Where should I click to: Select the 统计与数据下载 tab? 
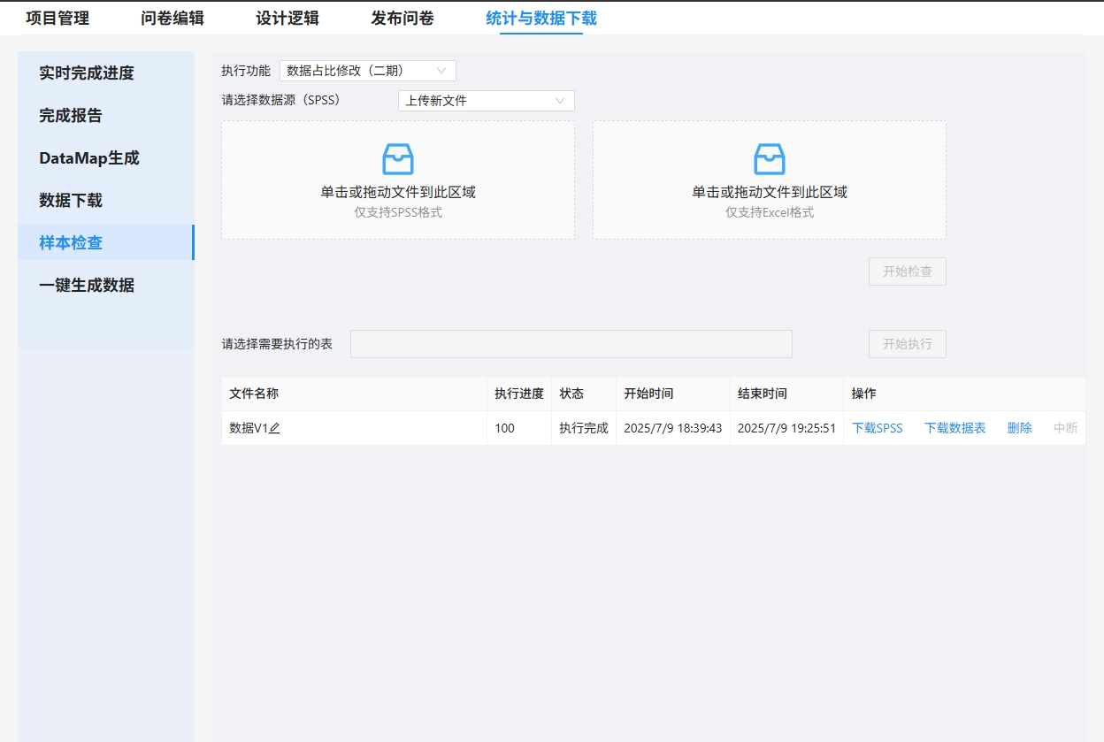coord(541,18)
